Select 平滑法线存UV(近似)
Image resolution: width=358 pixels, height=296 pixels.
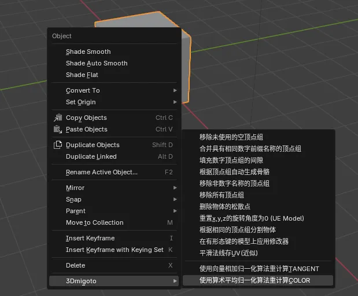pyautogui.click(x=258, y=253)
